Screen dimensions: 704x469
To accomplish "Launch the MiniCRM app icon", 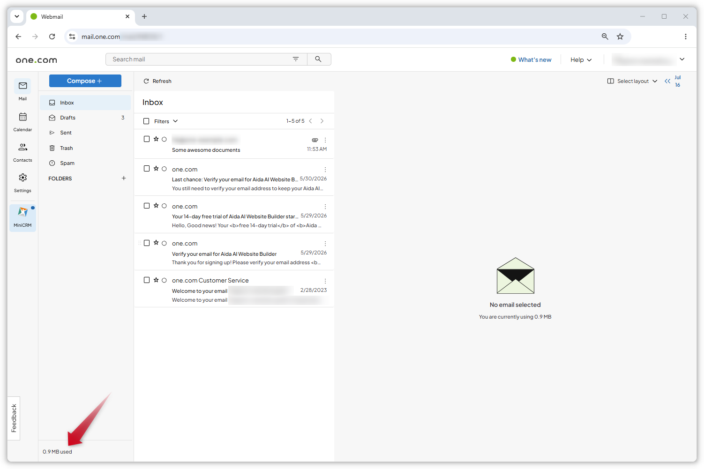I will tap(22, 217).
